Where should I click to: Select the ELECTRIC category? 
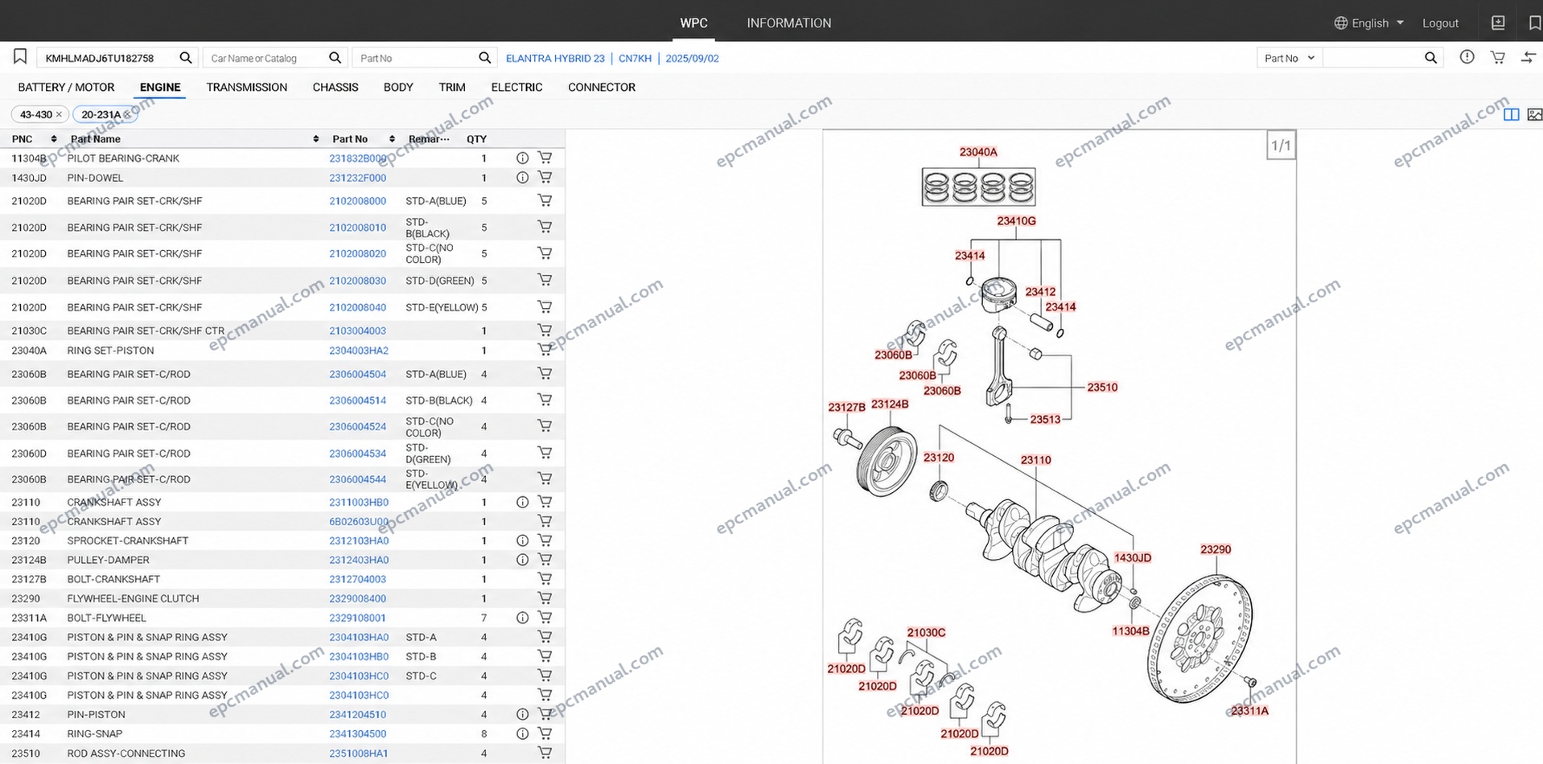coord(516,87)
